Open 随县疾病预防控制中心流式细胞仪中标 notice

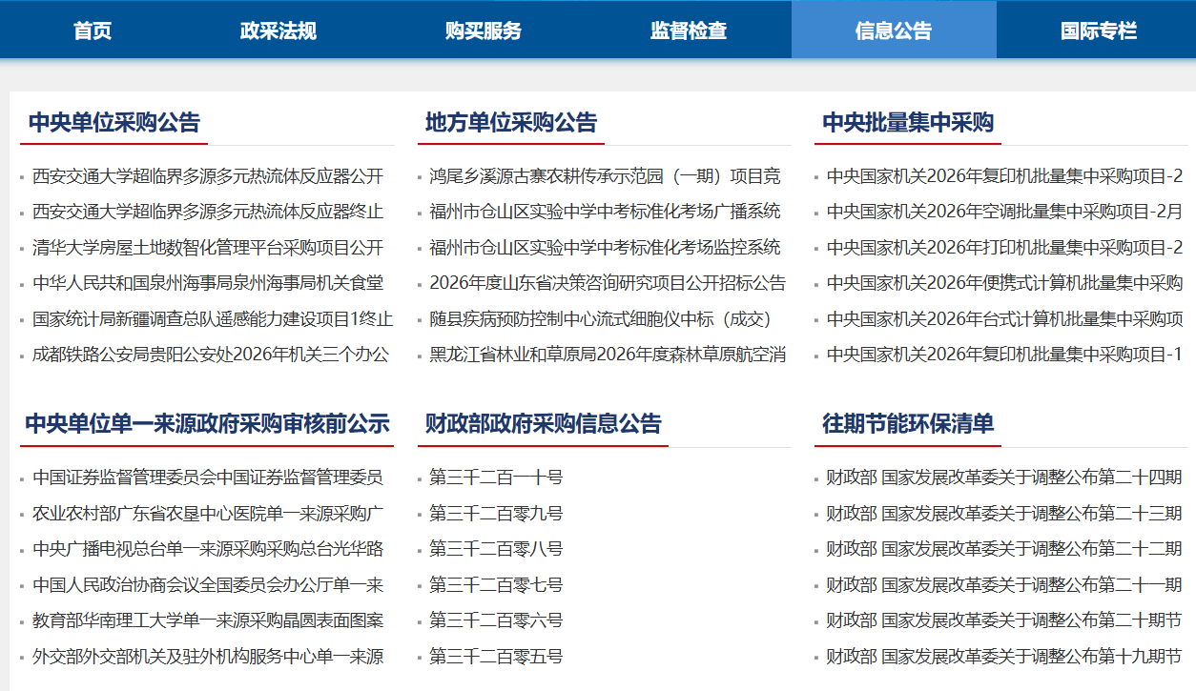click(x=599, y=319)
